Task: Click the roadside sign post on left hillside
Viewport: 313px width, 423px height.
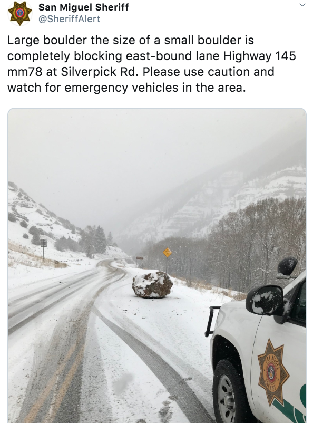Action: click(x=43, y=249)
